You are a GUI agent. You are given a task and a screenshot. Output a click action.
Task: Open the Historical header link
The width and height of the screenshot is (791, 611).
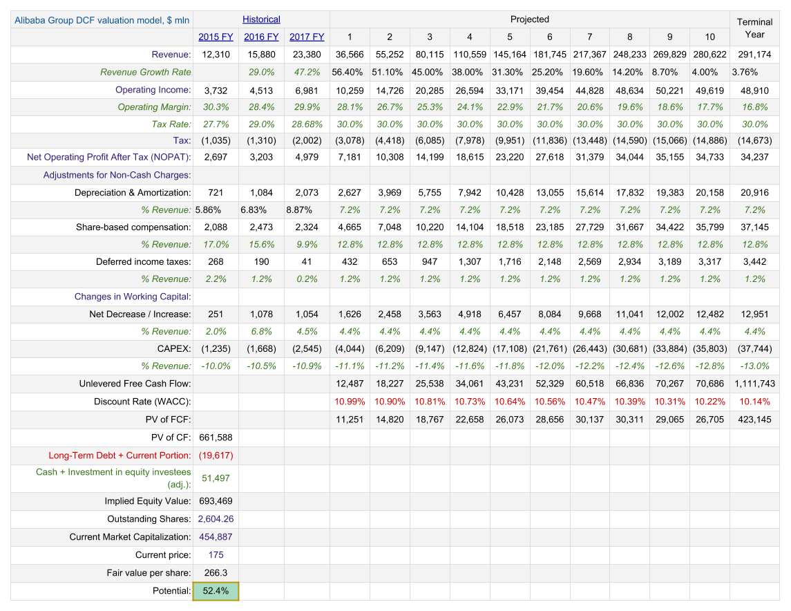(x=261, y=19)
